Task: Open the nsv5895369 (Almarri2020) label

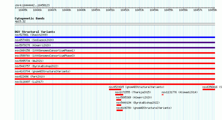Action: click(x=134, y=97)
